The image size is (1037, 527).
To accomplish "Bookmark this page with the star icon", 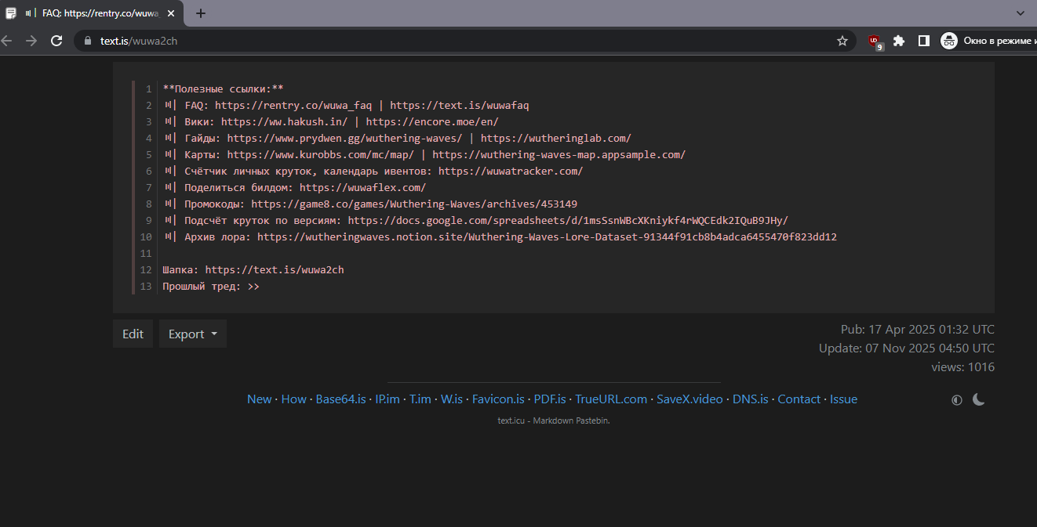I will [x=842, y=41].
